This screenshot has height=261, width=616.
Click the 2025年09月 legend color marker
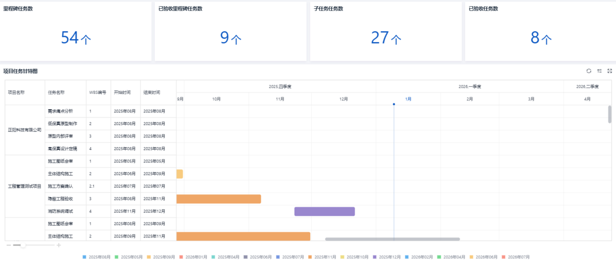coord(149,257)
